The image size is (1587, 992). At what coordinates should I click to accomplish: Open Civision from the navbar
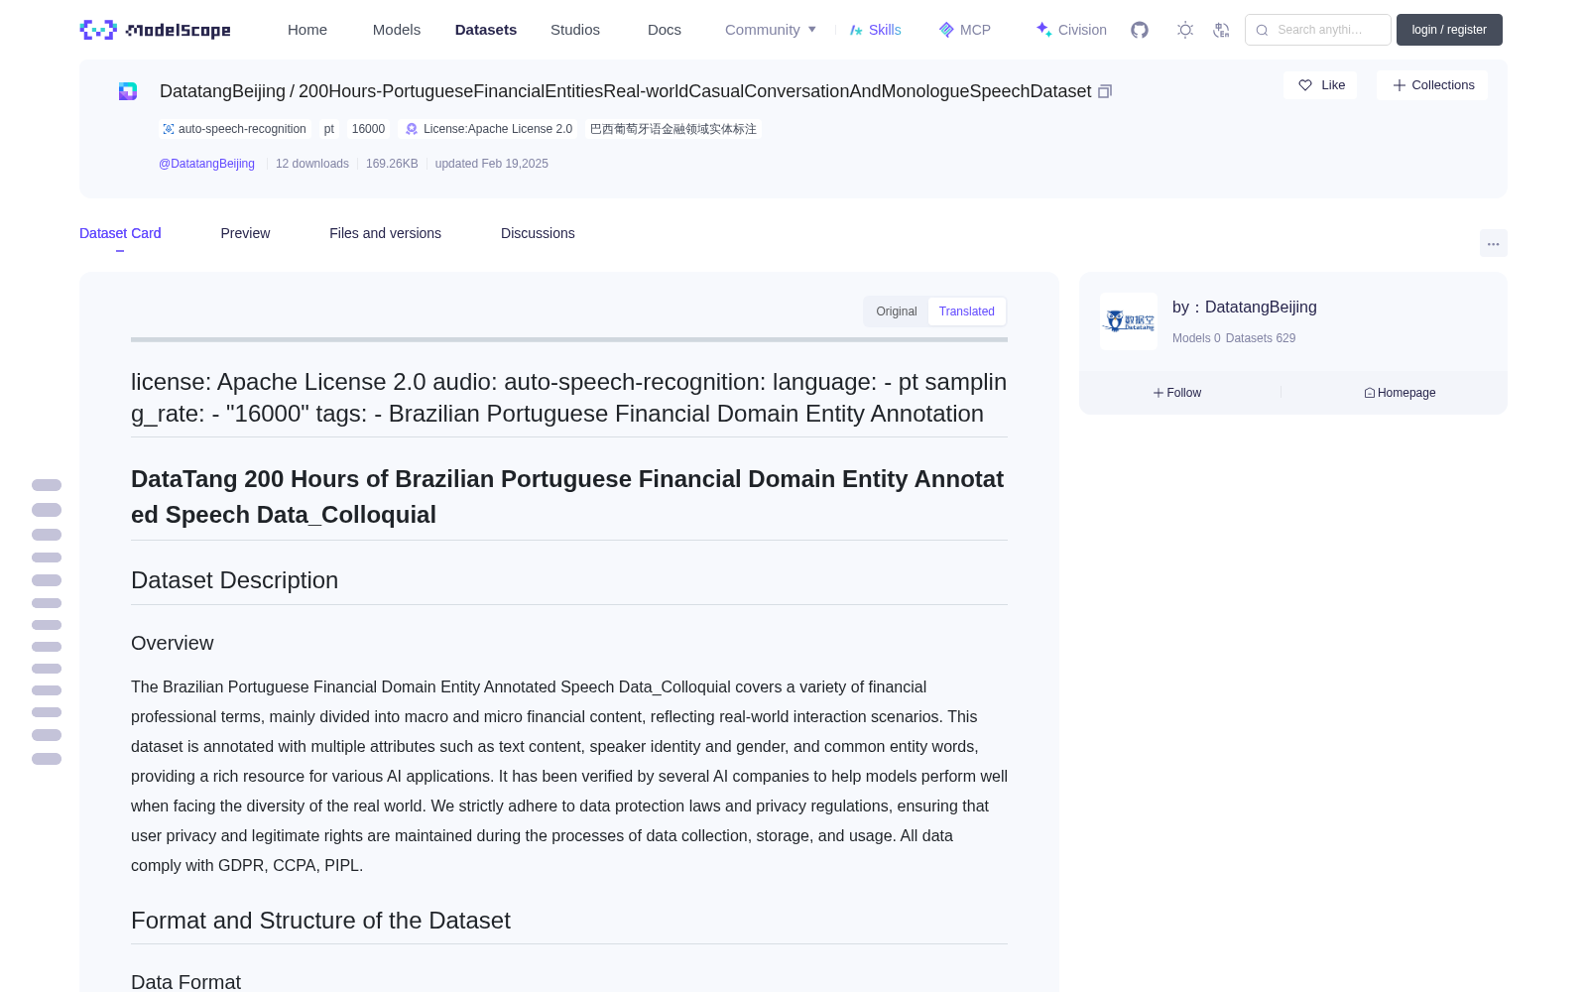pyautogui.click(x=1071, y=30)
